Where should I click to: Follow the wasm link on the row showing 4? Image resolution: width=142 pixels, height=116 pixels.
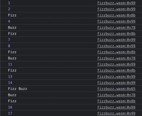(116, 21)
